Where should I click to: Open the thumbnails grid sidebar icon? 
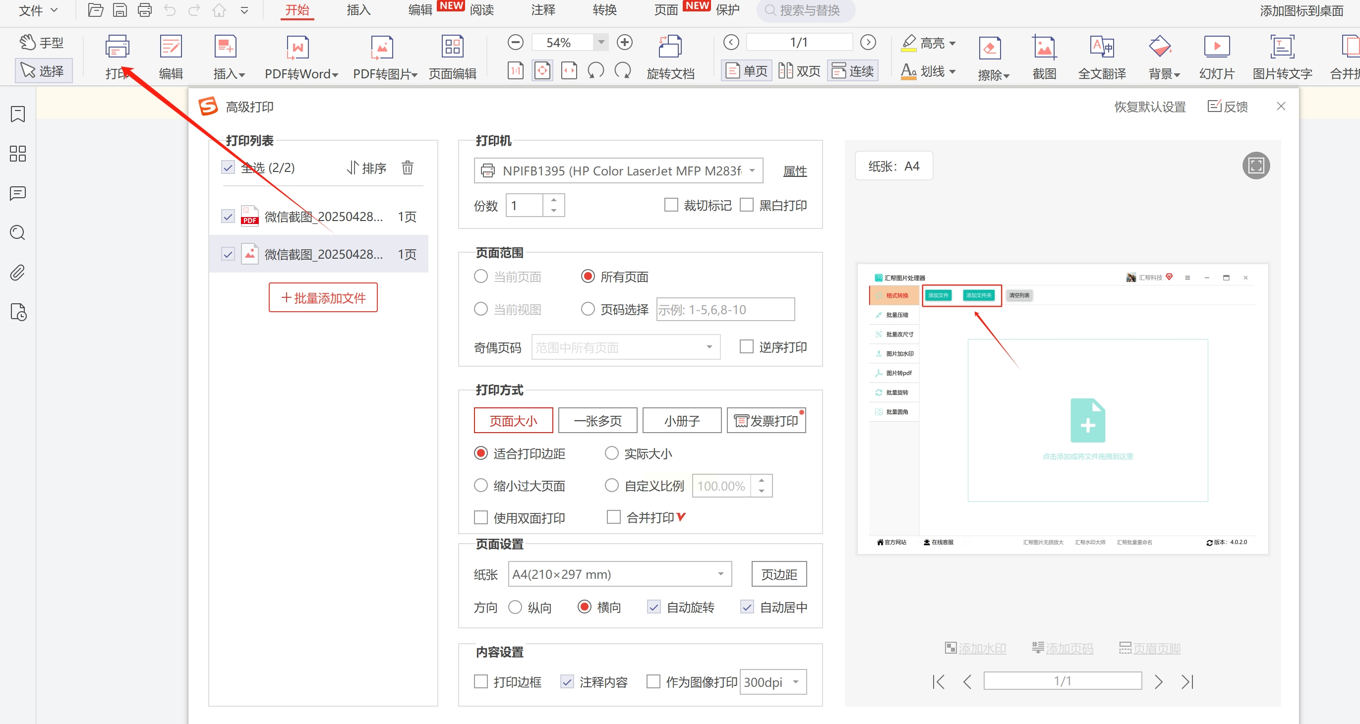17,154
